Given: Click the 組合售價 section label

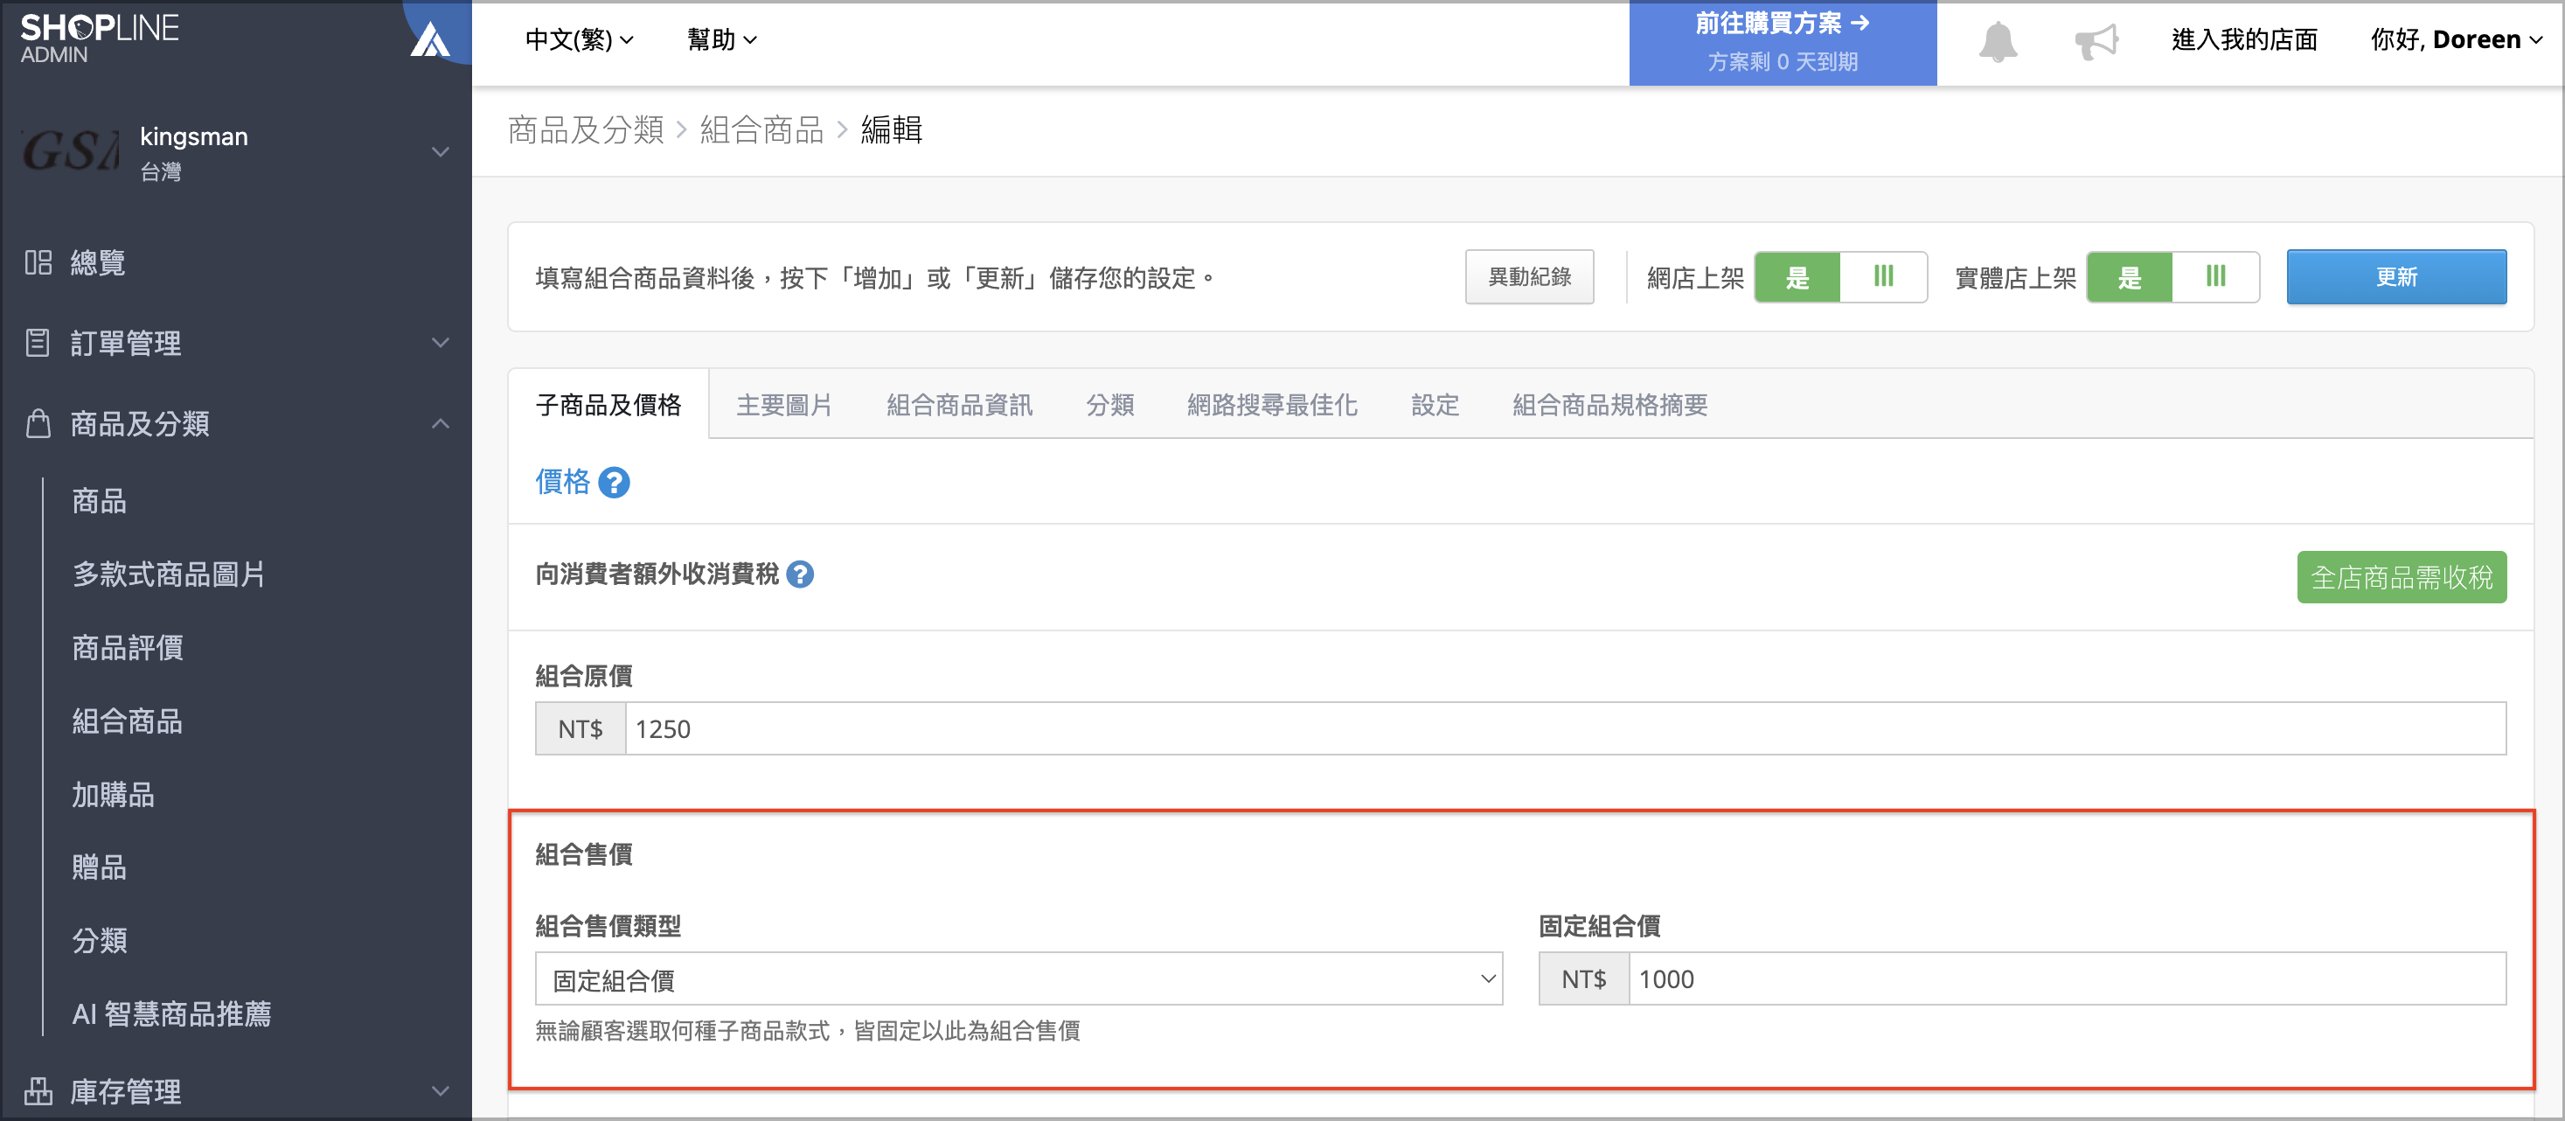Looking at the screenshot, I should click(583, 853).
